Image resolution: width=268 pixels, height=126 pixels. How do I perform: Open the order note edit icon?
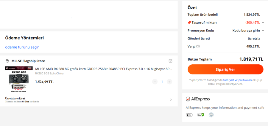click(x=170, y=61)
